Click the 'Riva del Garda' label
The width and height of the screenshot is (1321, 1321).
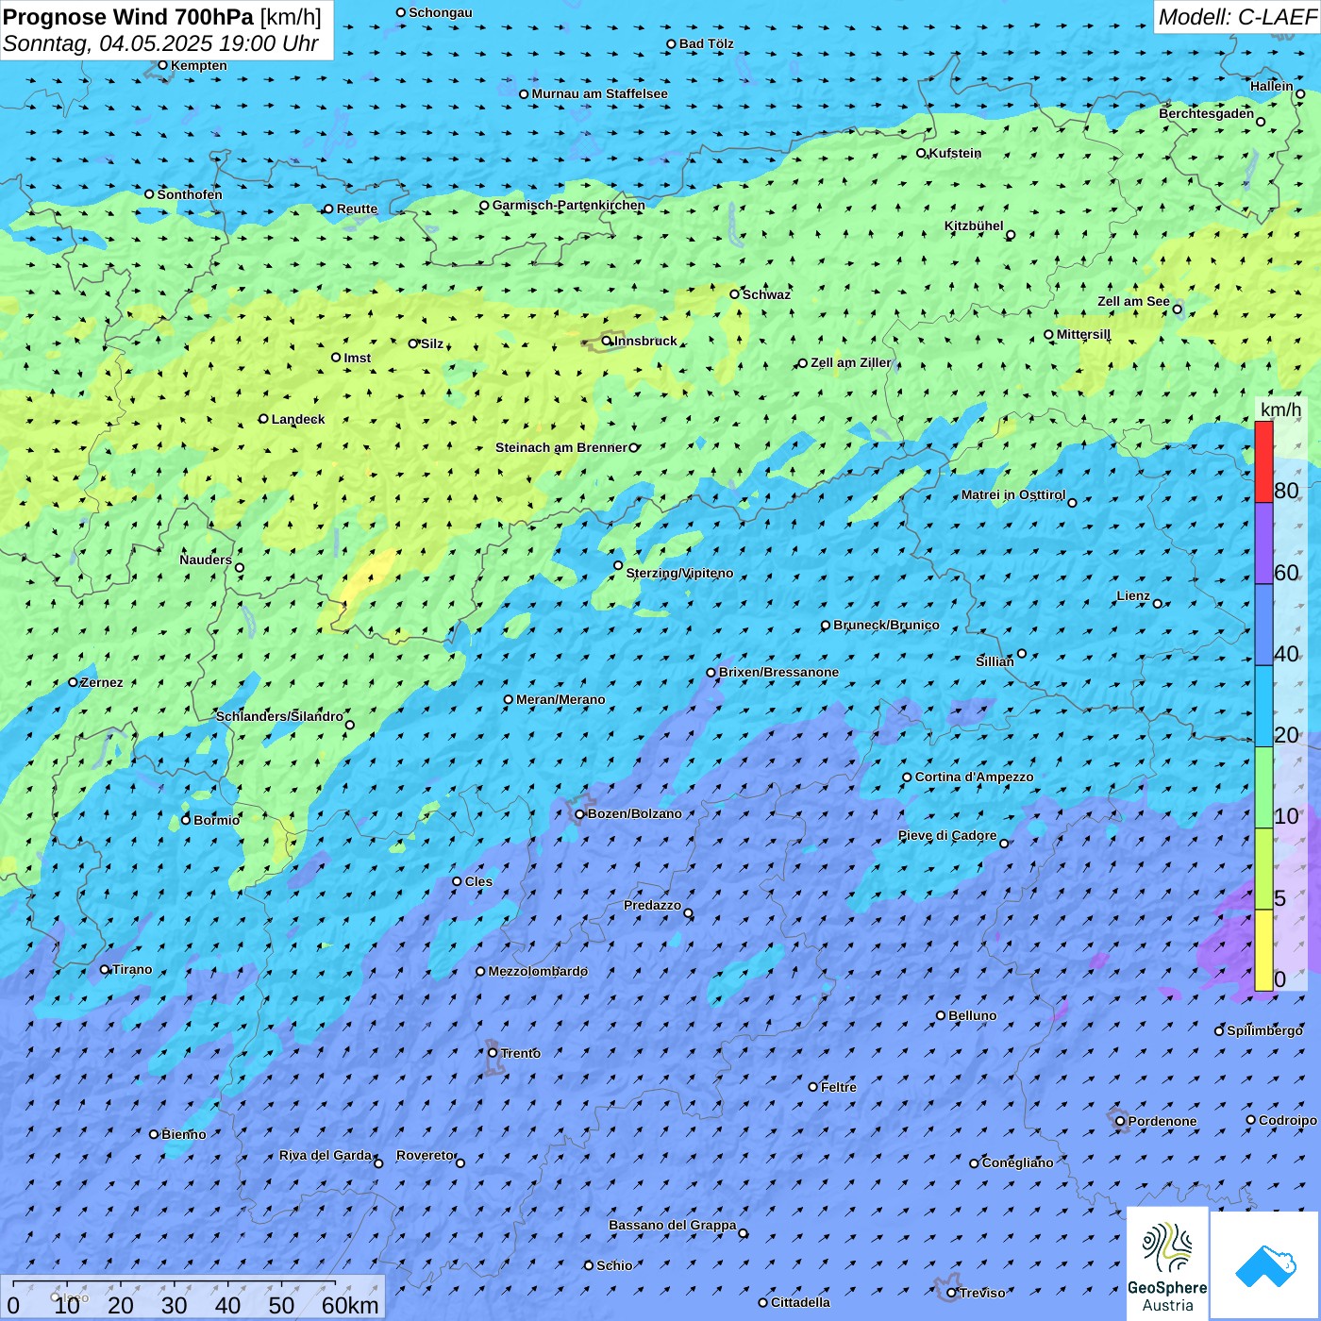pos(326,1155)
